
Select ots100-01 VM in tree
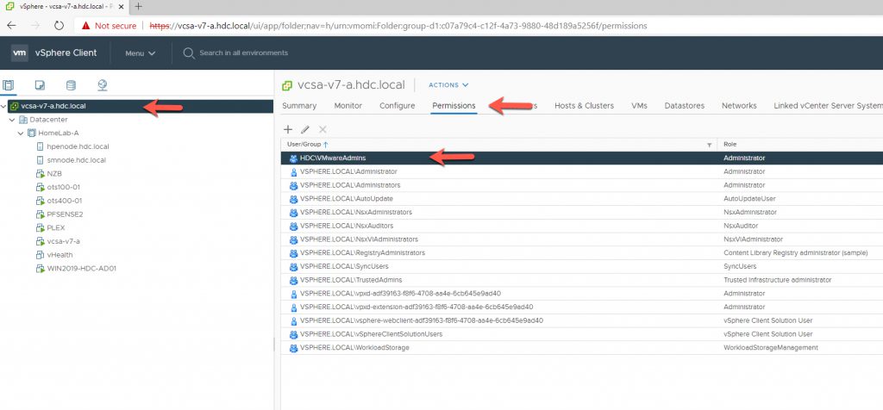click(x=64, y=187)
